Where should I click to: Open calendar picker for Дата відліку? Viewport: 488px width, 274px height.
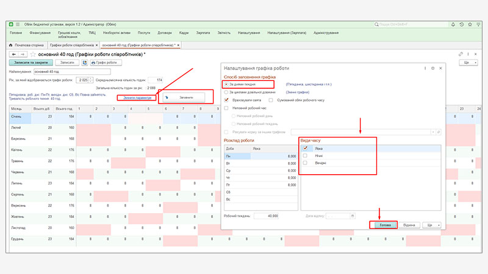(352, 216)
